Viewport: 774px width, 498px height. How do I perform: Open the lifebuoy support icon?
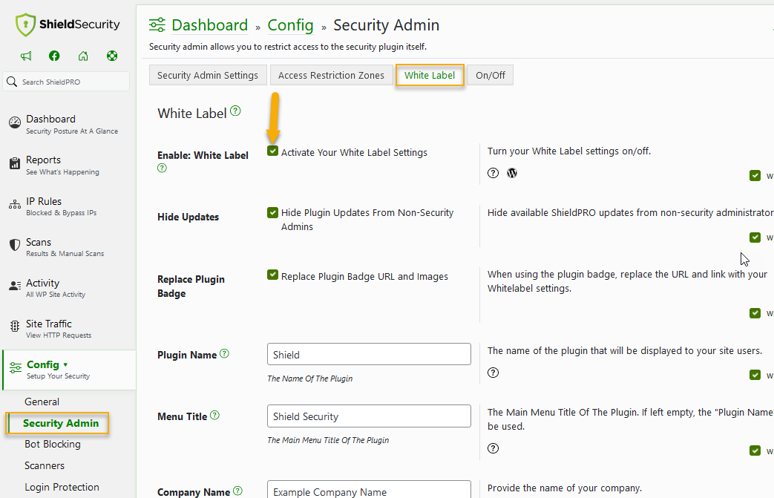point(112,56)
